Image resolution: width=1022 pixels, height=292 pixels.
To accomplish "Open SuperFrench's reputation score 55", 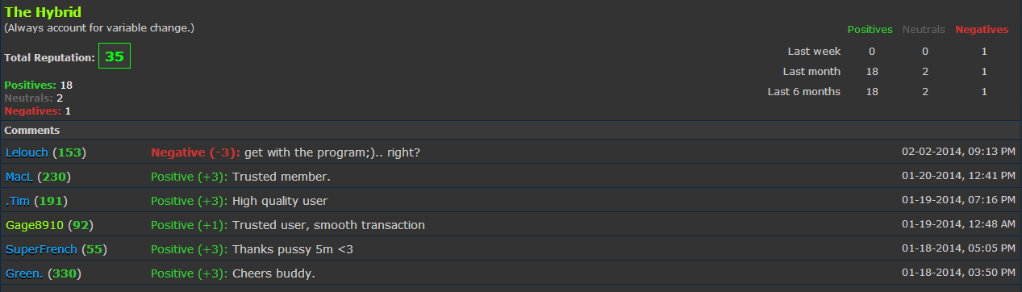I will tap(94, 249).
